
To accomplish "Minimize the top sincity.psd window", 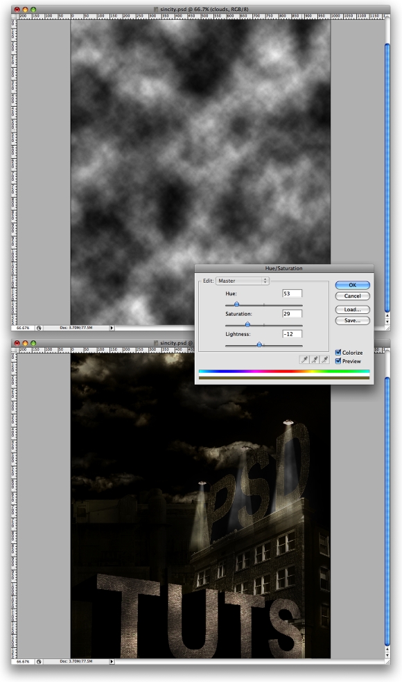I will click(25, 9).
